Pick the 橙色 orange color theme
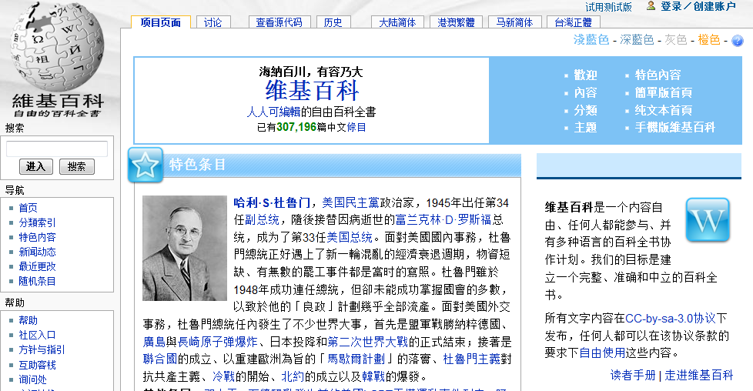Image resolution: width=753 pixels, height=391 pixels. point(708,40)
